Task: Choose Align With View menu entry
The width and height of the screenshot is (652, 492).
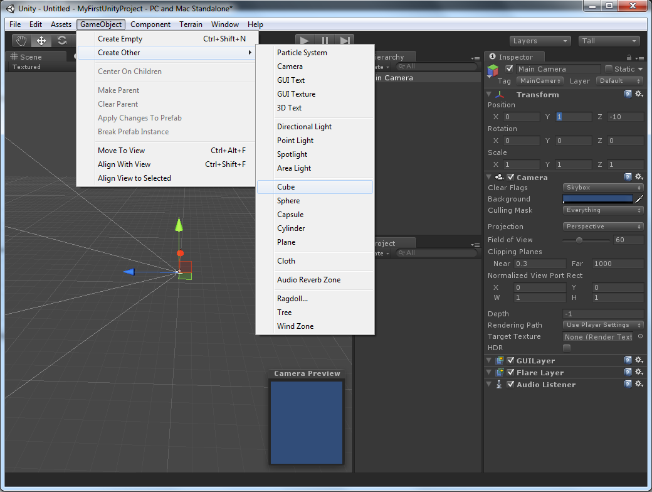Action: pos(167,164)
